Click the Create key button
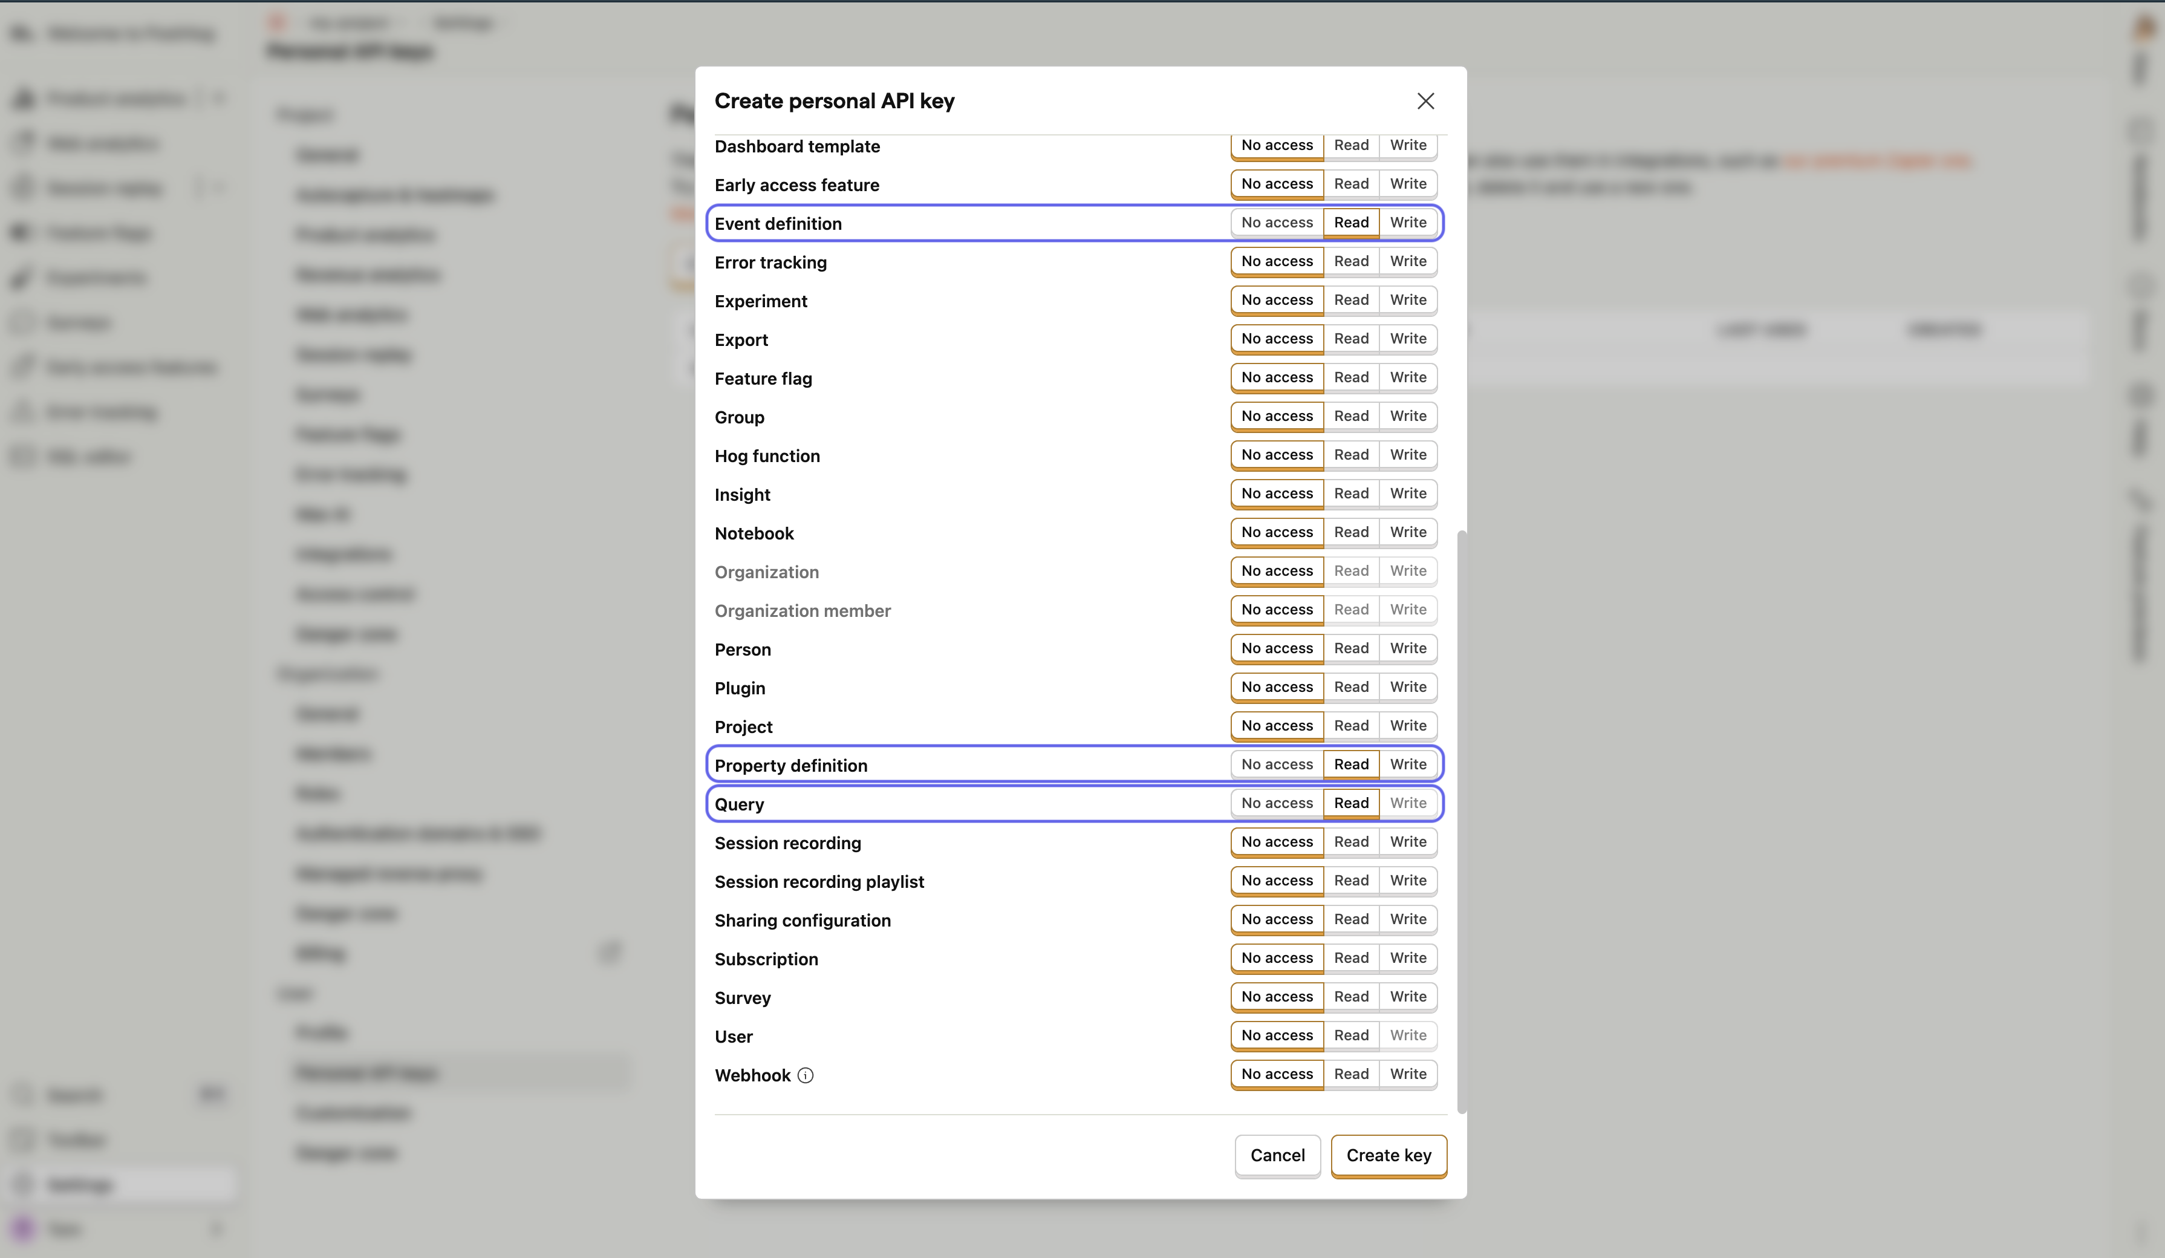Screen dimensions: 2165x1258 pyautogui.click(x=1389, y=1156)
